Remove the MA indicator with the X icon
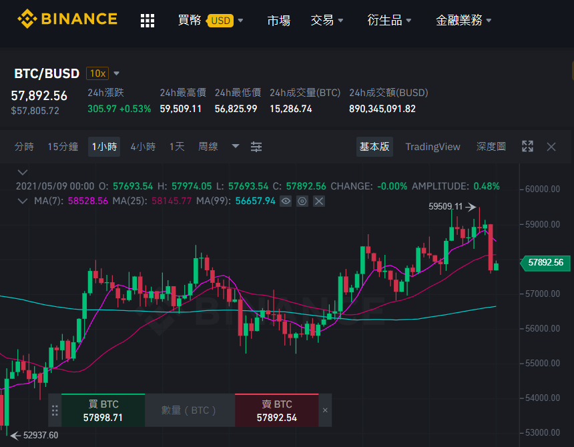Image resolution: width=574 pixels, height=447 pixels. coord(319,201)
